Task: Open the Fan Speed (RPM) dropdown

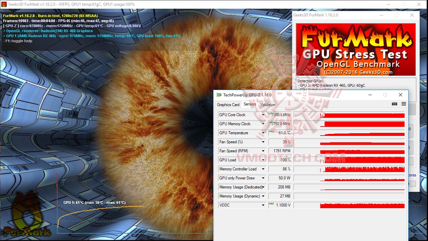Action: tap(263, 151)
